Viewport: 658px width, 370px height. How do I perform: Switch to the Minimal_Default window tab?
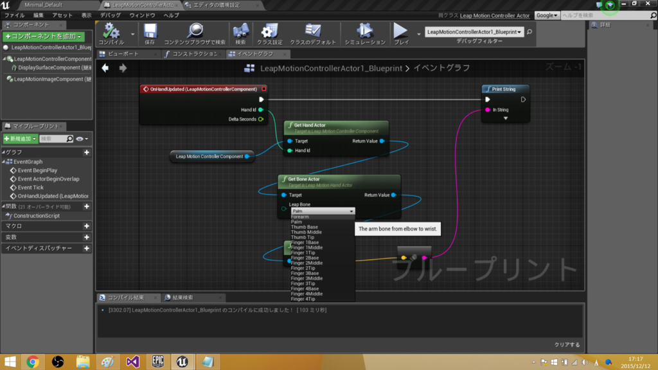[43, 5]
